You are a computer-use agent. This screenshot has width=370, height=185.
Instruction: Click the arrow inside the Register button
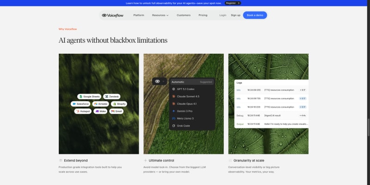239,3
